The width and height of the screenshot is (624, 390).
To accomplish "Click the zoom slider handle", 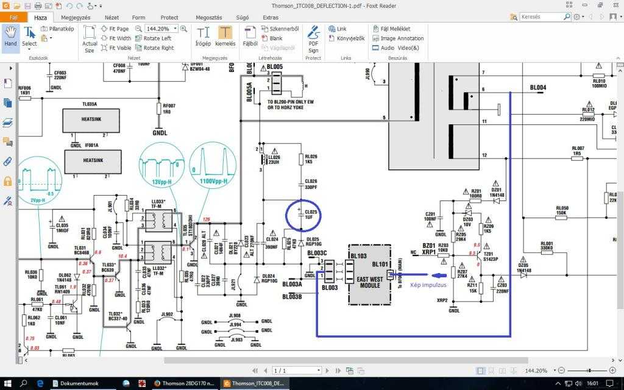I will tap(590, 370).
